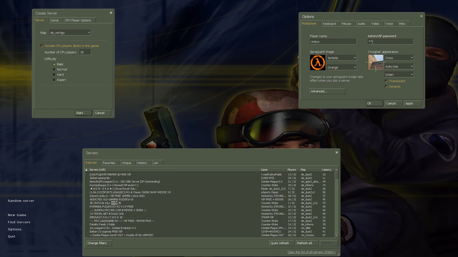Open Find Servers from the main menu

[19, 222]
